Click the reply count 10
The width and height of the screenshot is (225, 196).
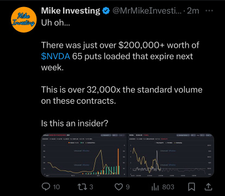(x=57, y=187)
